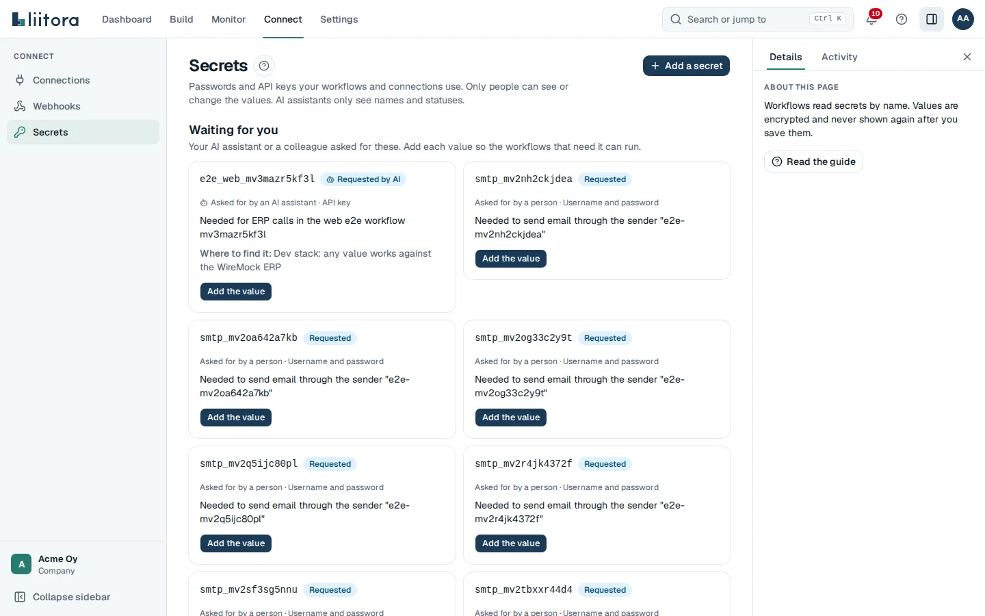Click the secret name smtp_mv2sf3sg5nnu
The width and height of the screenshot is (985, 616).
(x=248, y=589)
